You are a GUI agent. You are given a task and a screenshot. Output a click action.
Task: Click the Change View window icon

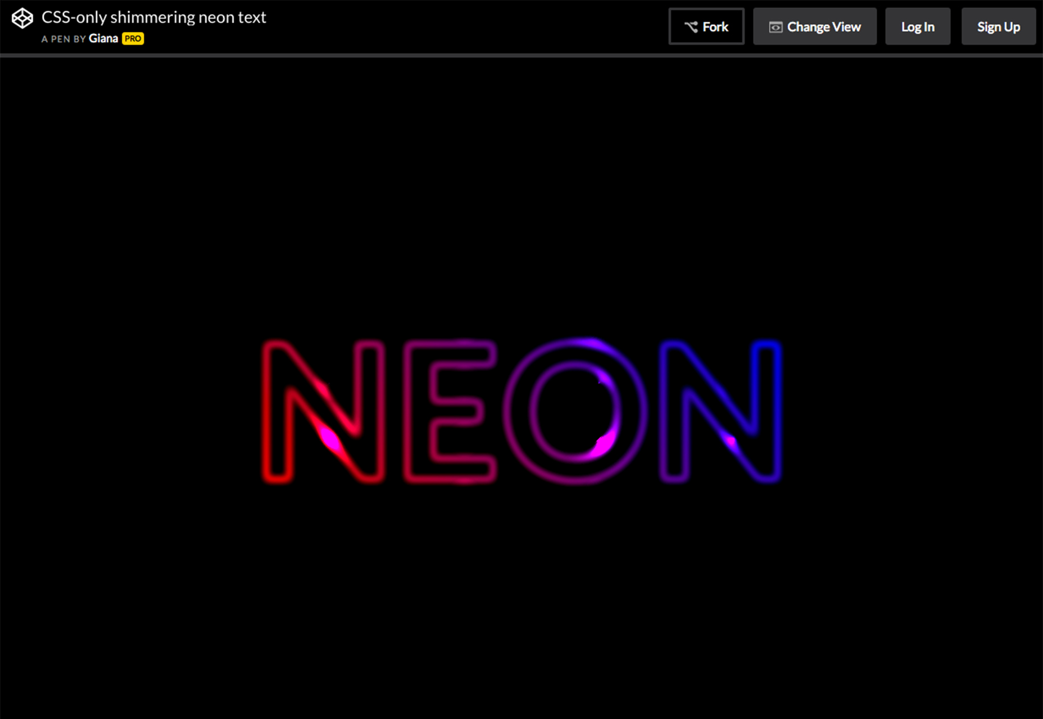776,27
